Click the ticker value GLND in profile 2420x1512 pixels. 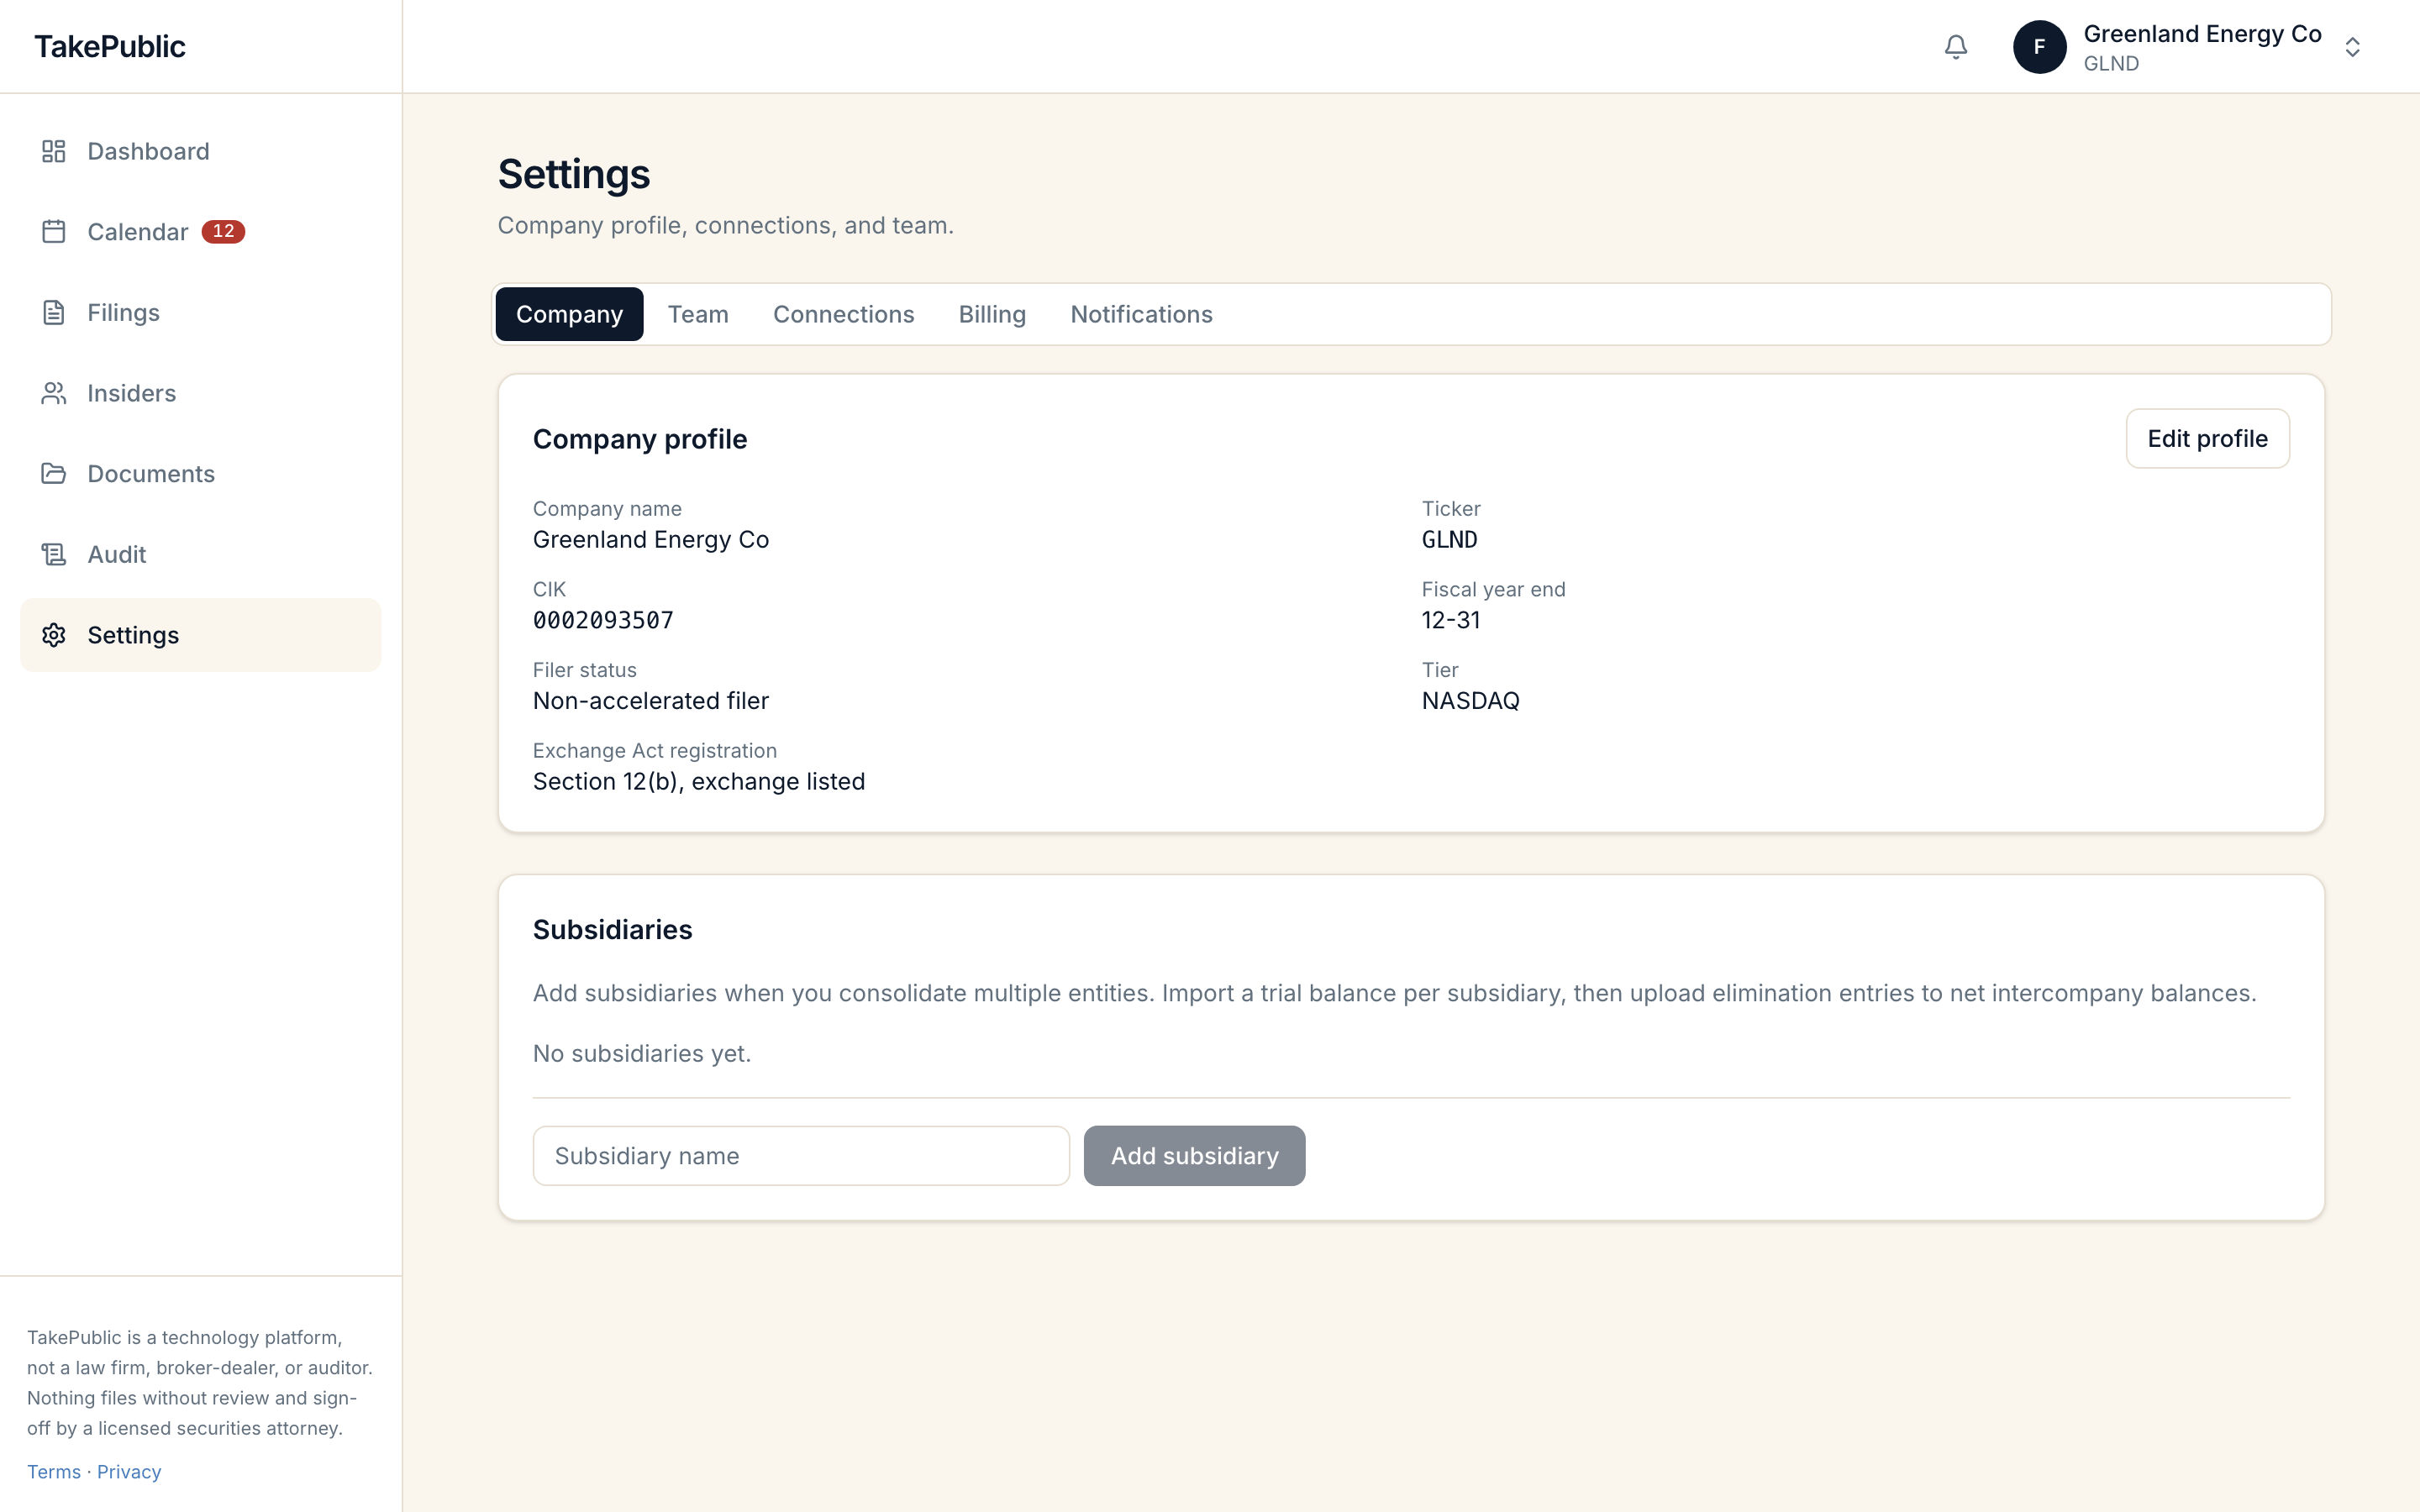[1449, 540]
